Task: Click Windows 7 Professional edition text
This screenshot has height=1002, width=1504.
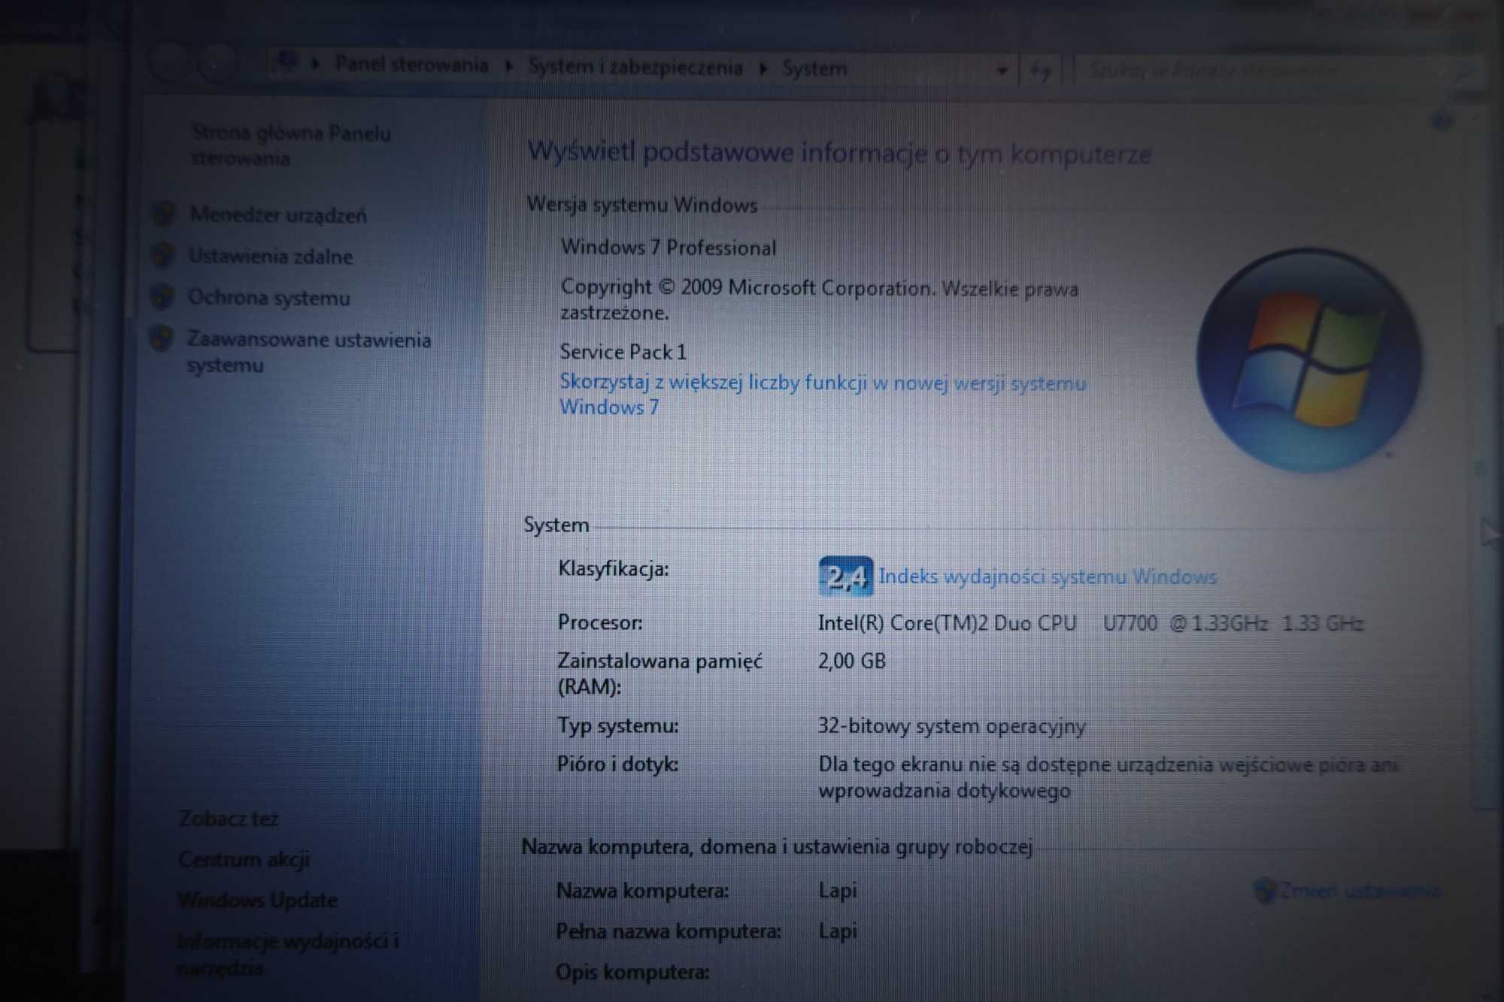Action: [669, 247]
